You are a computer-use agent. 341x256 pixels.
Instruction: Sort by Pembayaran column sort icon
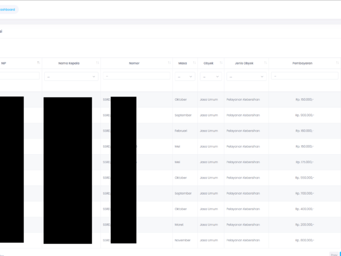pos(337,63)
